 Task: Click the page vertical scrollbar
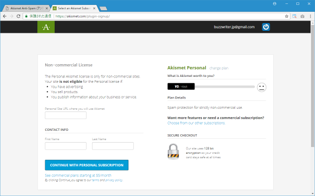(313, 86)
